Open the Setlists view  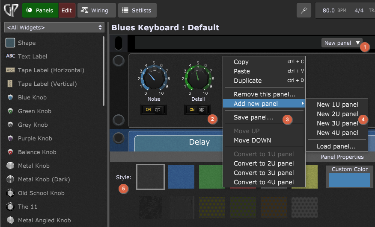(137, 10)
